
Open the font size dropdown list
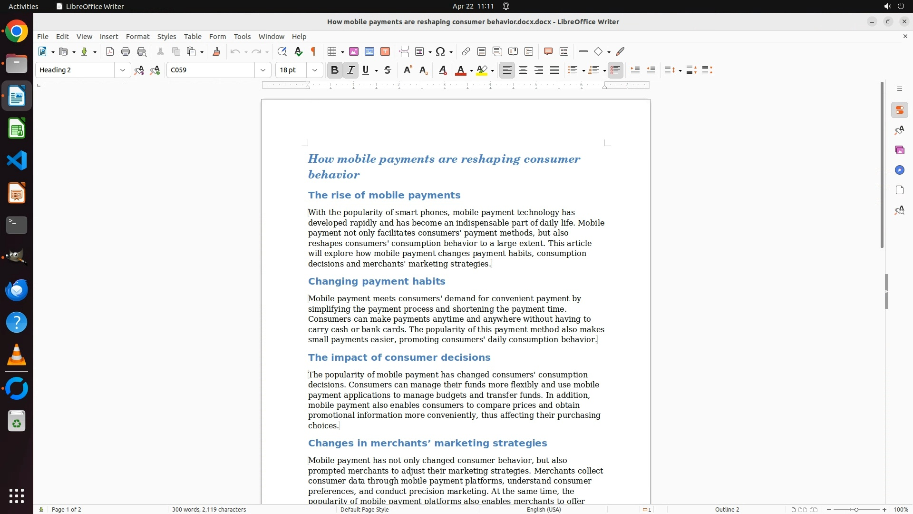point(315,70)
